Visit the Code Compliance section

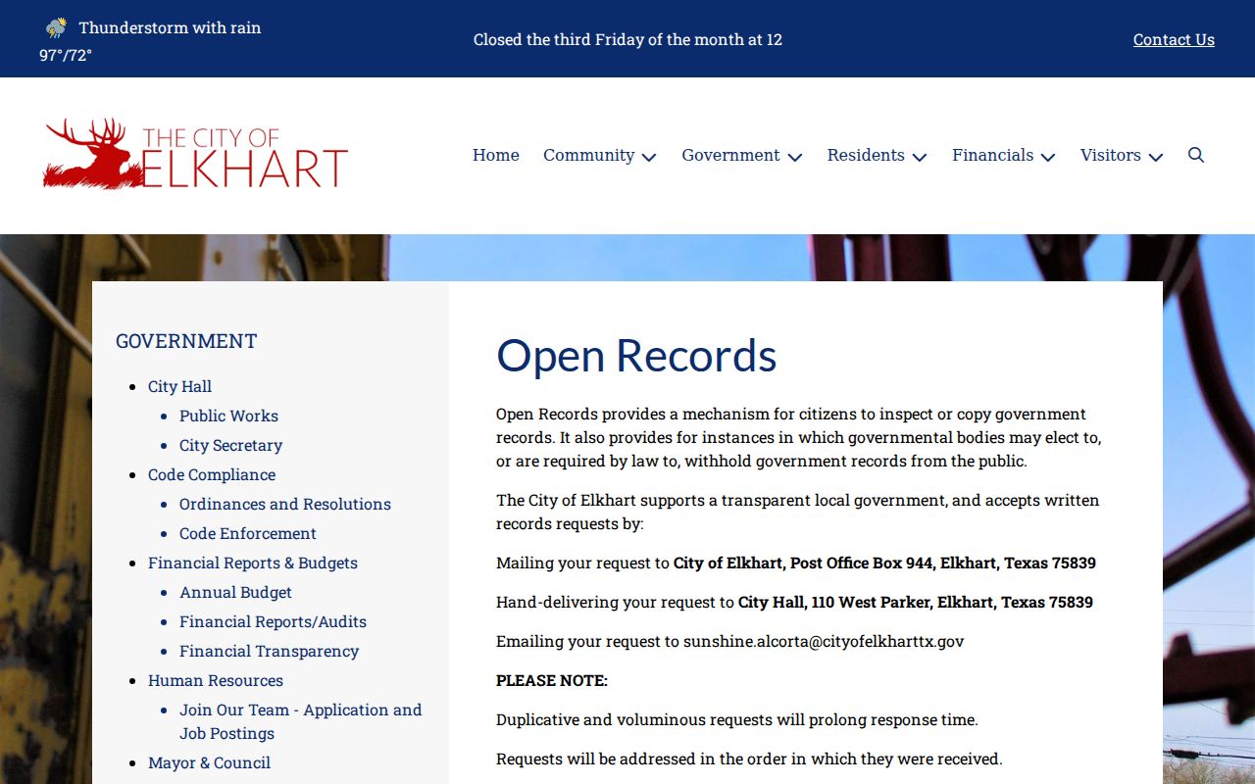(212, 474)
